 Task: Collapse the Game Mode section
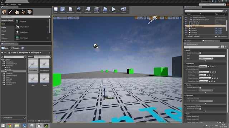(185, 64)
